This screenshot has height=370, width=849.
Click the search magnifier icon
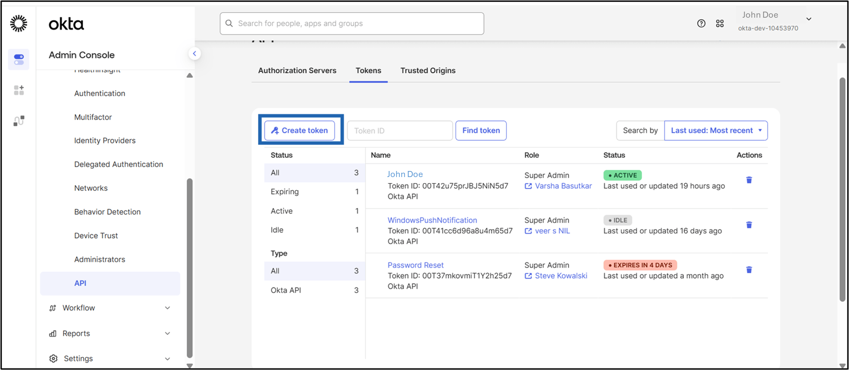coord(229,23)
